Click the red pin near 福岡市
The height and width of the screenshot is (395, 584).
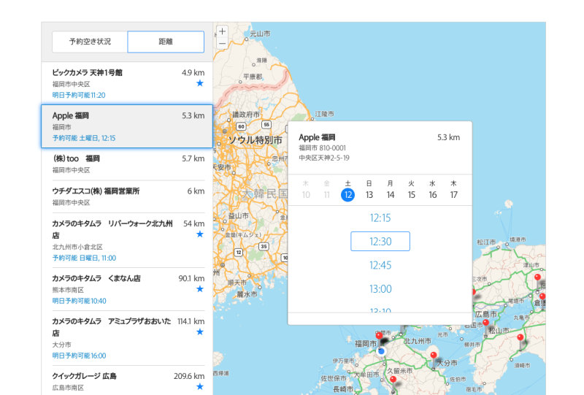click(x=379, y=337)
